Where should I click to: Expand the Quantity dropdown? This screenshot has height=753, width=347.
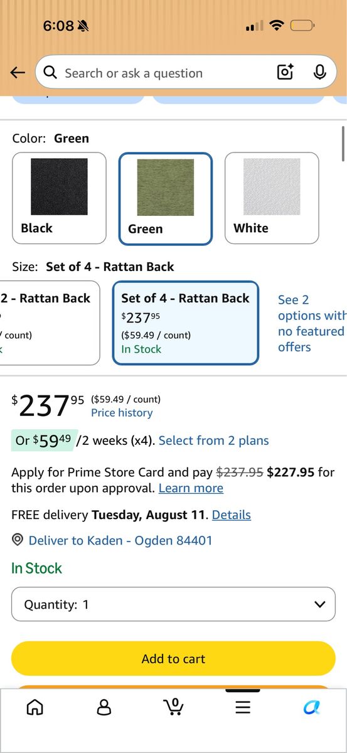tap(173, 604)
